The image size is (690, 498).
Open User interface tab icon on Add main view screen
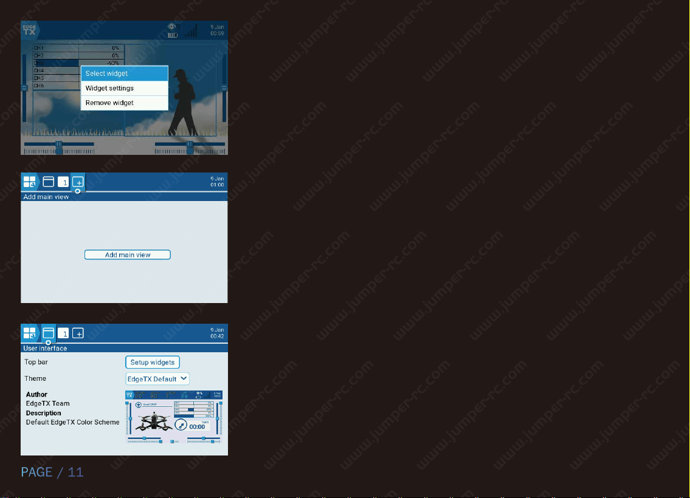49,182
